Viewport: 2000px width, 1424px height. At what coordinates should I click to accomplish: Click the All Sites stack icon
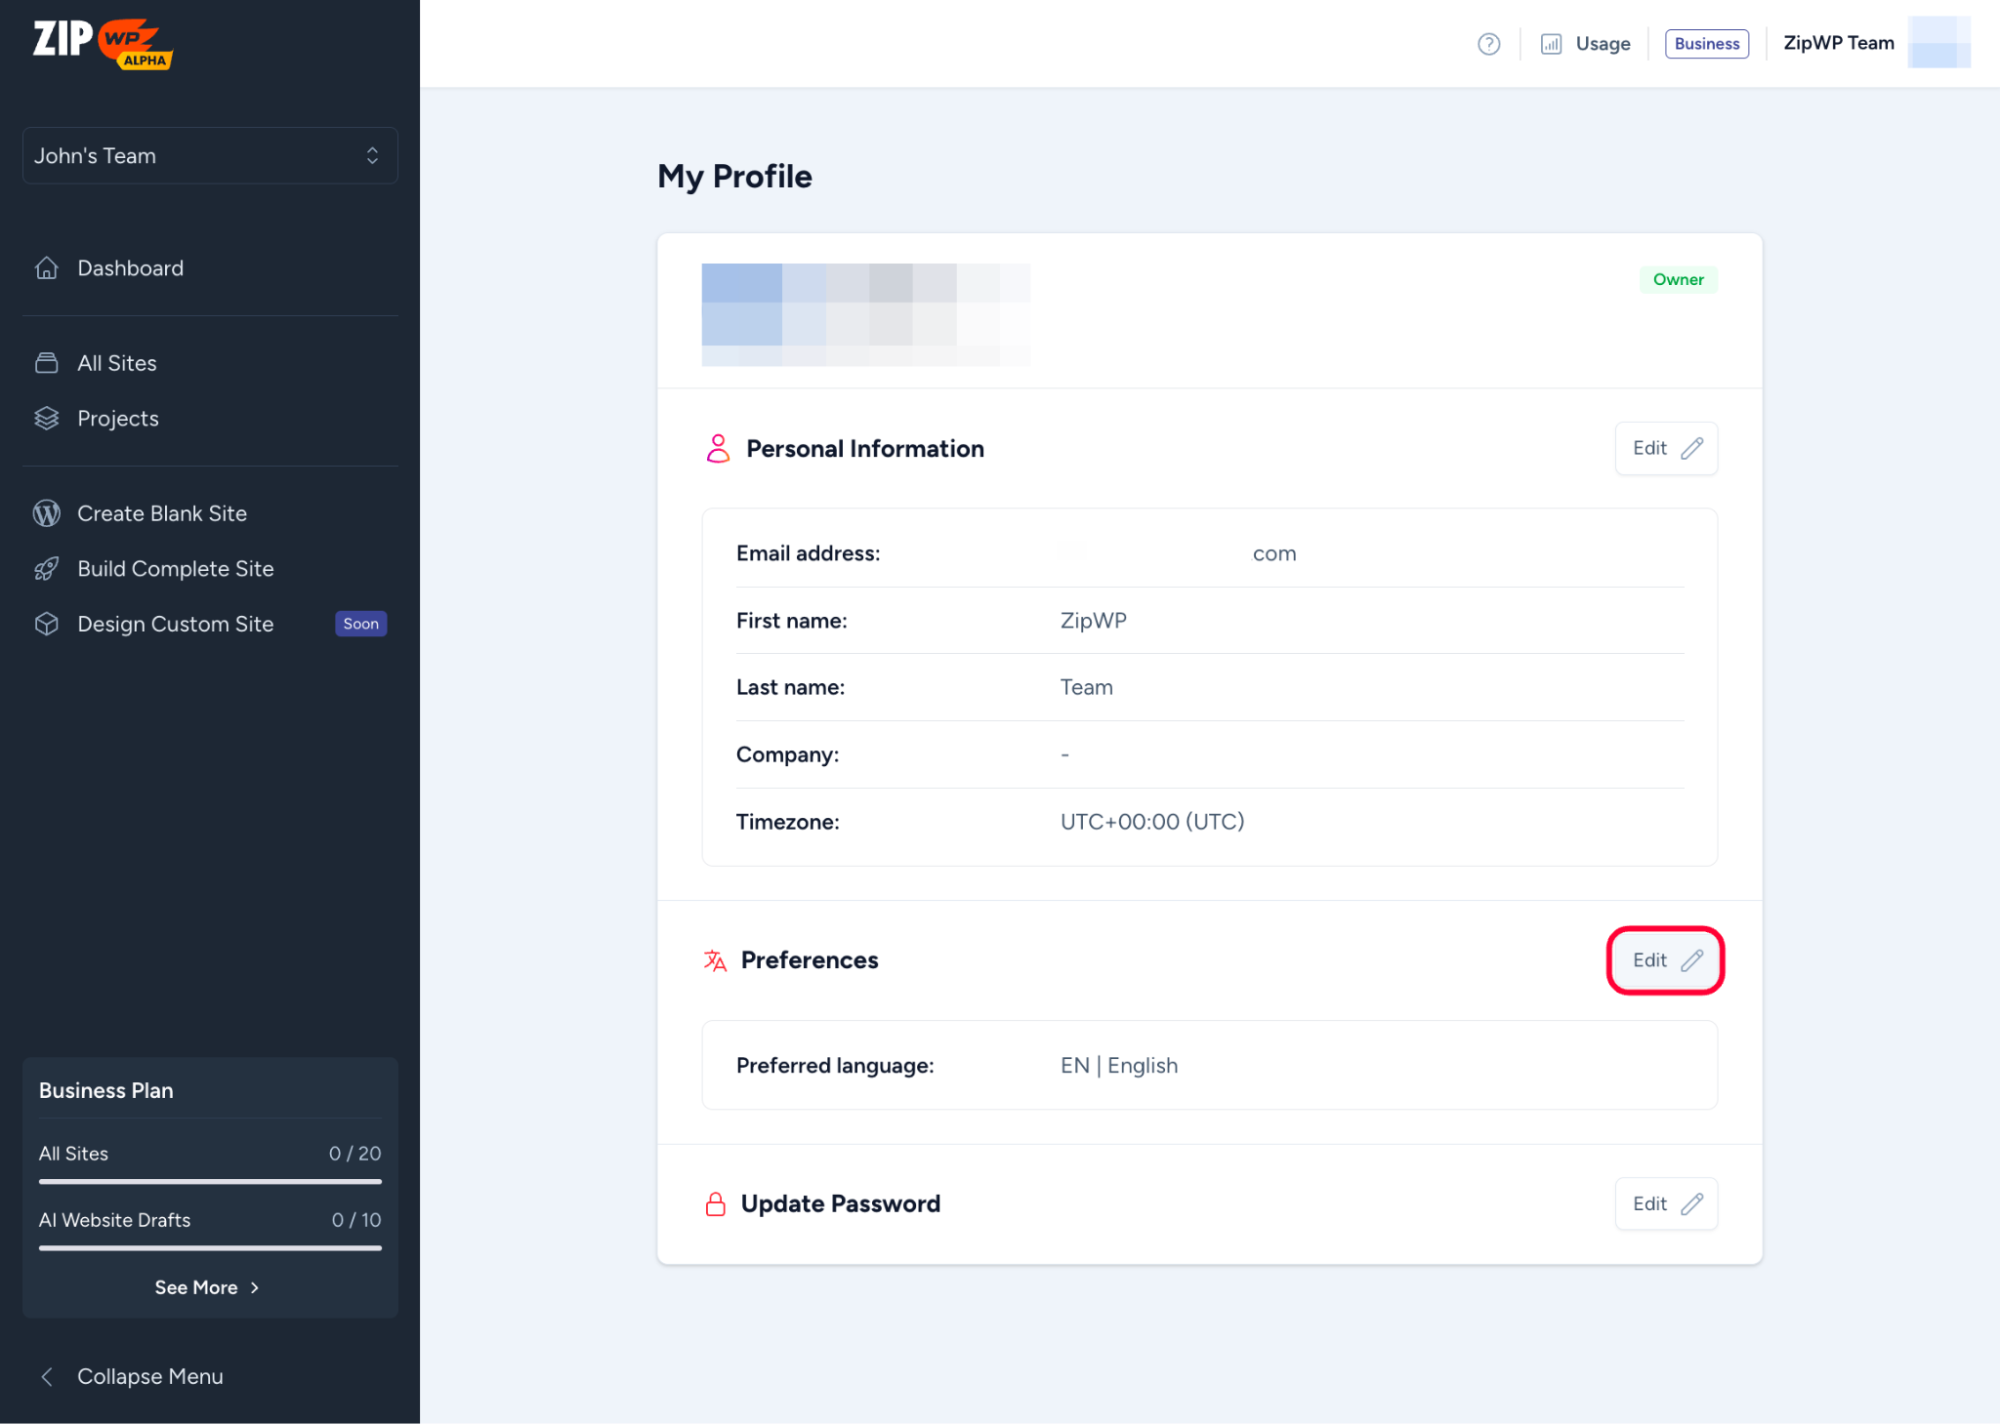(x=47, y=363)
